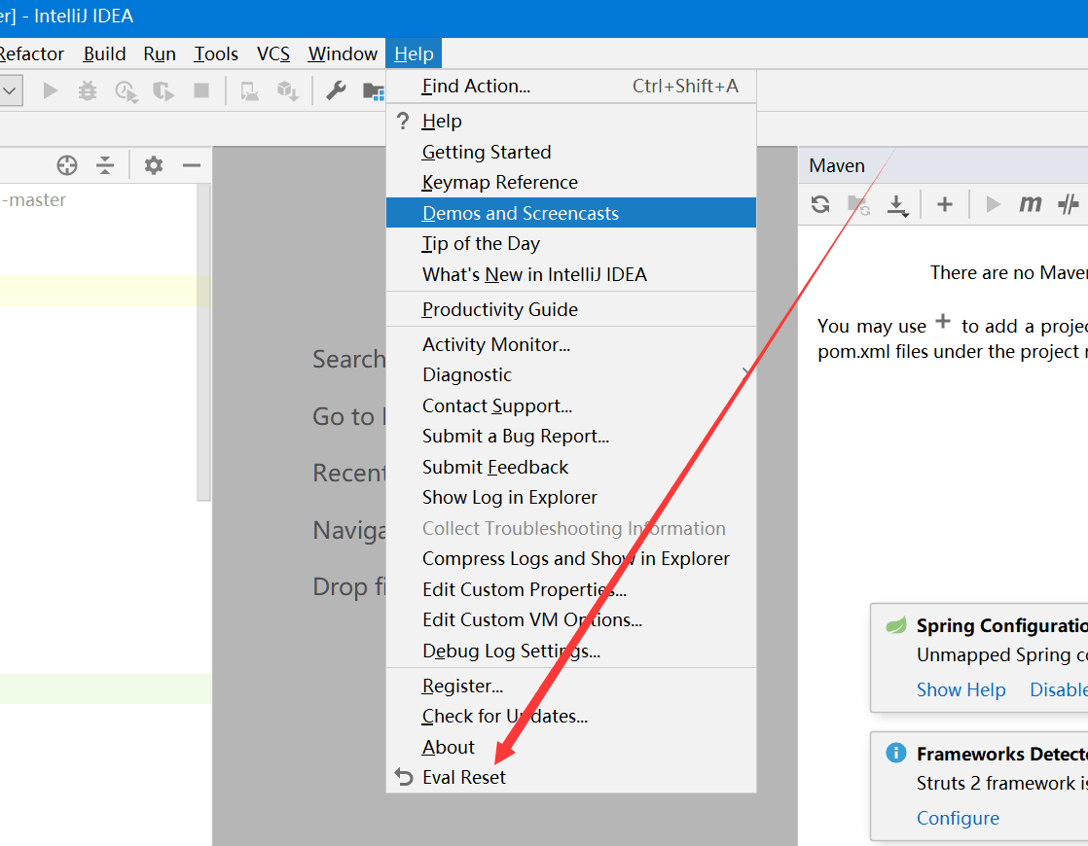Image resolution: width=1088 pixels, height=846 pixels.
Task: Hide the project panel with minus icon
Action: click(x=192, y=165)
